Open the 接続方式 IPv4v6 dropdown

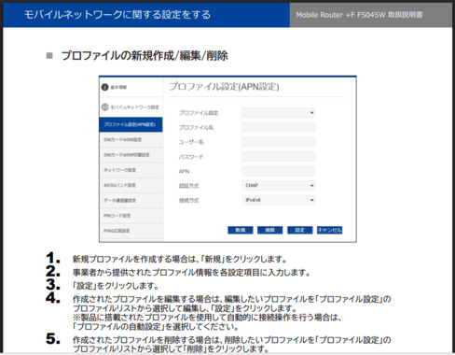coord(279,200)
